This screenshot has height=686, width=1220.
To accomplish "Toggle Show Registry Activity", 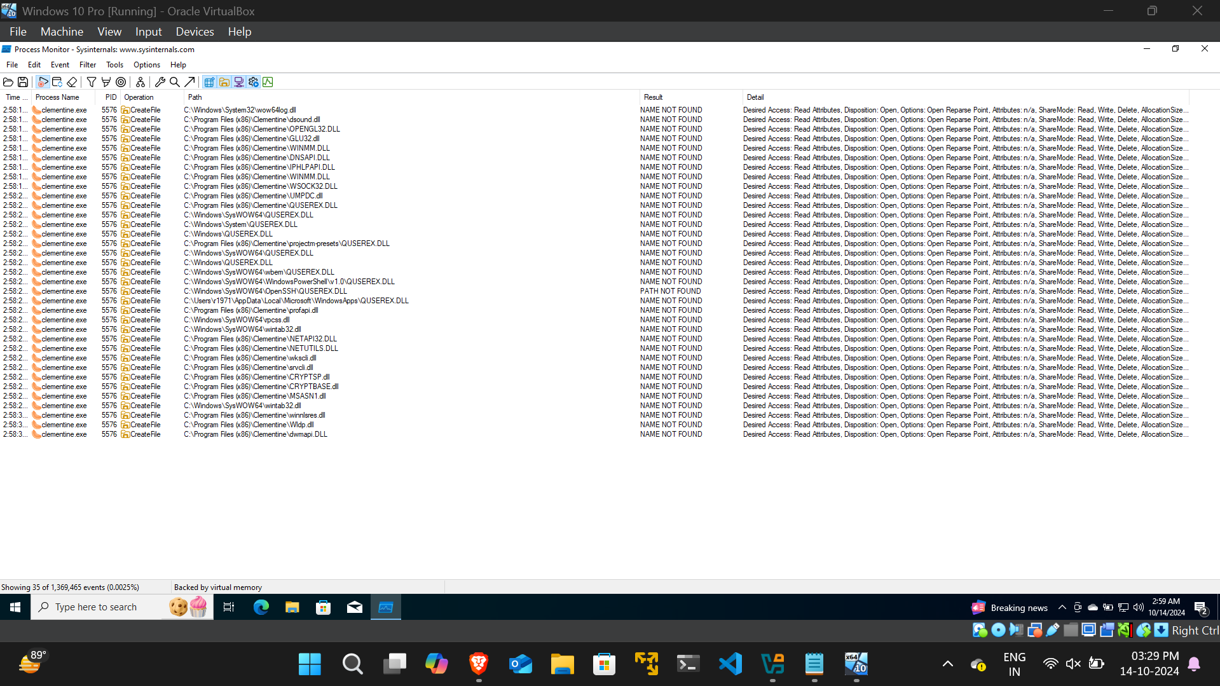I will [209, 82].
